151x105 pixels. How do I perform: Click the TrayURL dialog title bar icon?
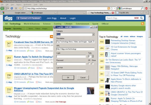[55, 27]
